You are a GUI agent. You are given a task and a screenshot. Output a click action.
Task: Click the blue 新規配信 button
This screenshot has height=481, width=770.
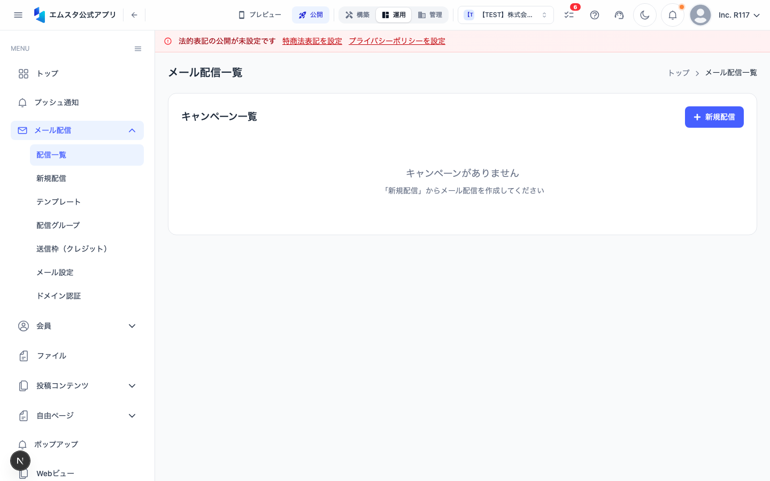click(x=714, y=117)
